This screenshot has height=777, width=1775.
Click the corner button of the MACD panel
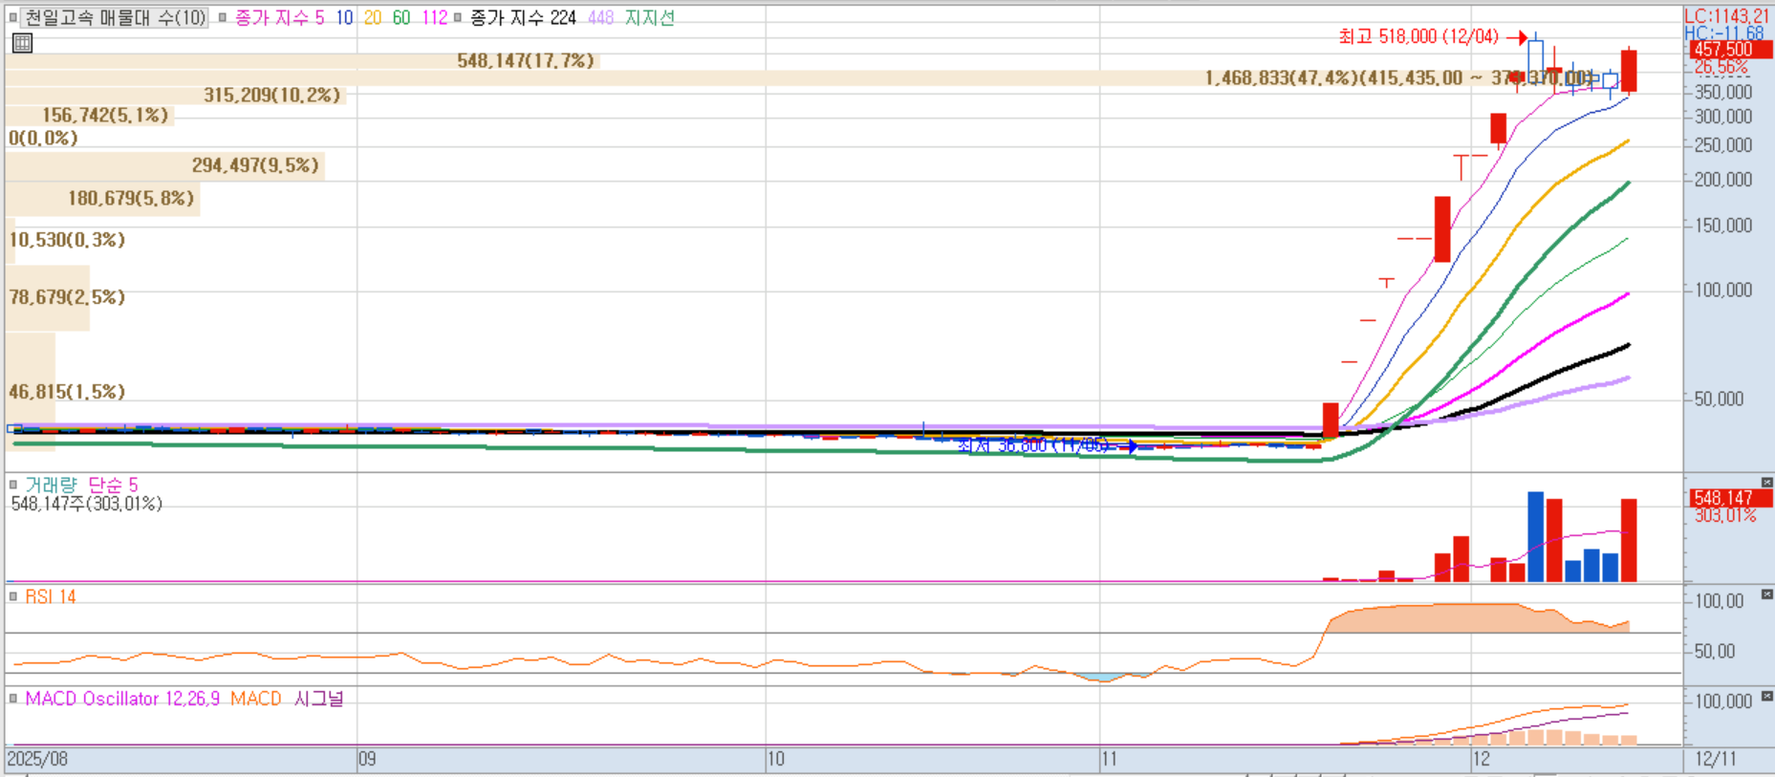1766,696
